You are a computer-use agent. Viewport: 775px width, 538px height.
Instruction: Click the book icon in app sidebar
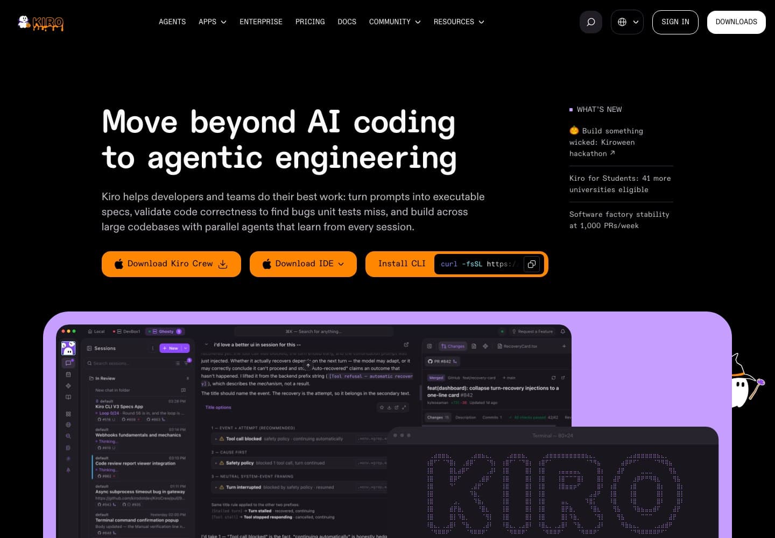68,397
